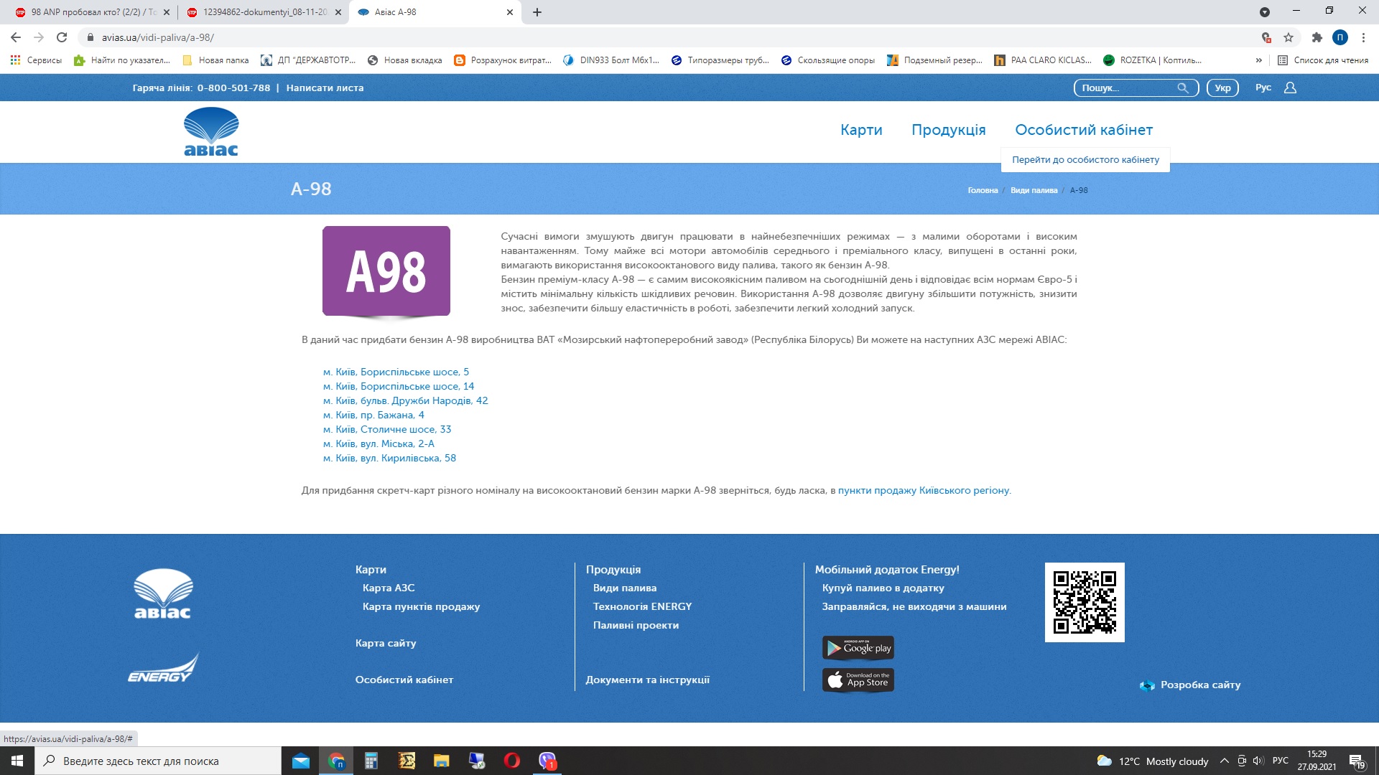Open station link Київ, пр. Бажана, 4
1379x775 pixels.
point(373,415)
